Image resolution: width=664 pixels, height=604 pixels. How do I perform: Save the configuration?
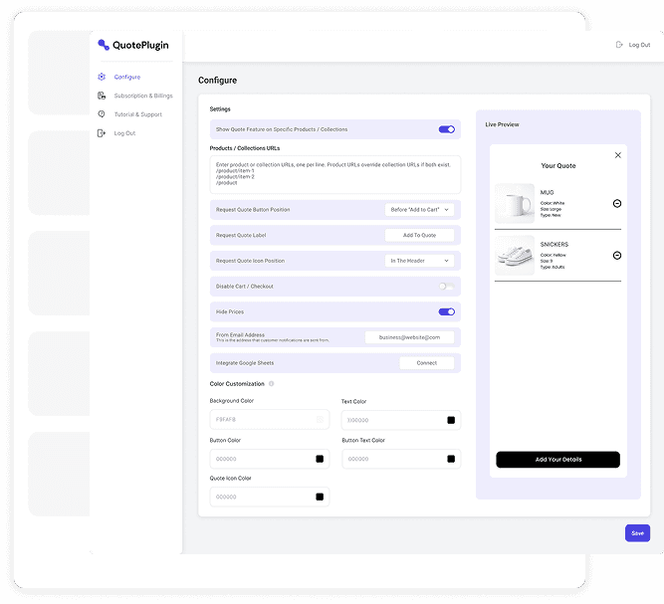pos(637,533)
